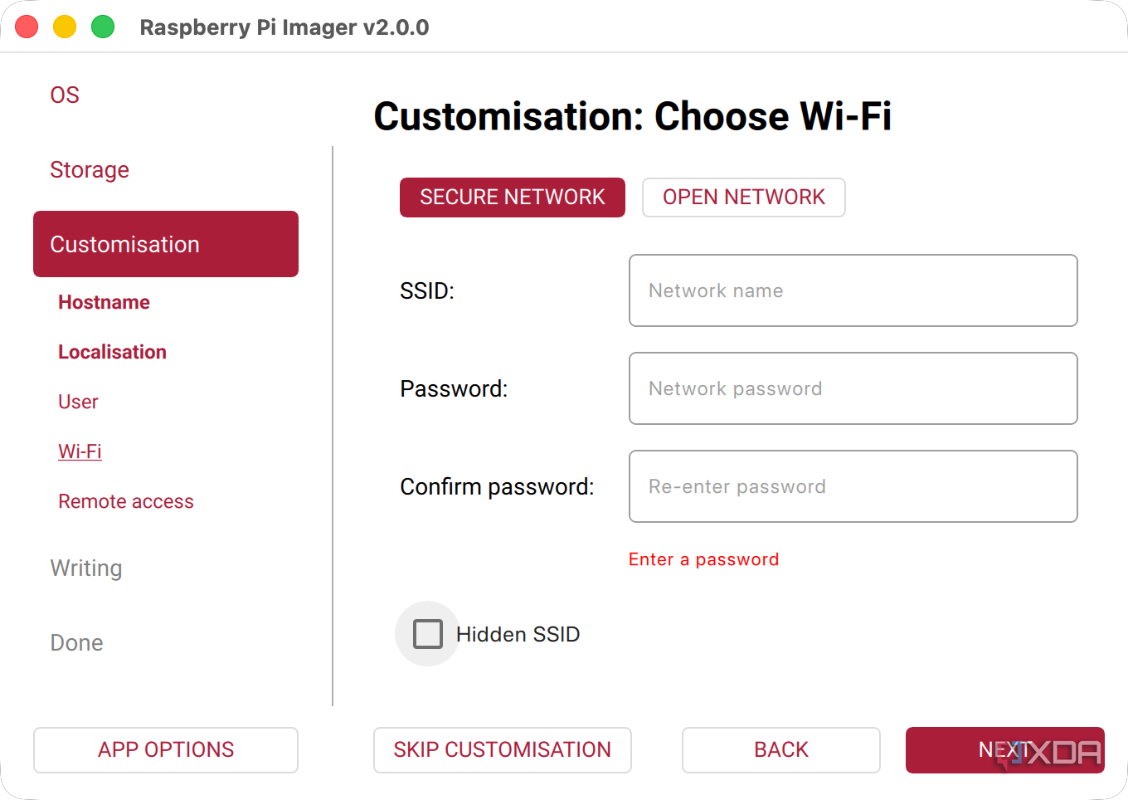Select the Secure Network tab
The image size is (1128, 800).
click(x=512, y=198)
